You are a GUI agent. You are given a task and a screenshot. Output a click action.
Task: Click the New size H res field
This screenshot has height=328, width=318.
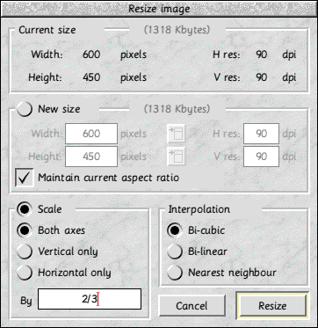pyautogui.click(x=261, y=134)
